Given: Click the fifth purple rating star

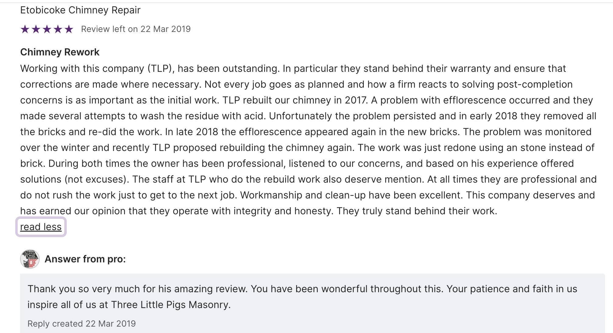Looking at the screenshot, I should coord(69,29).
